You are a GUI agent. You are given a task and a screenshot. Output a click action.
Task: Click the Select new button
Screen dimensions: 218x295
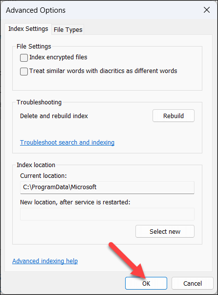click(165, 231)
